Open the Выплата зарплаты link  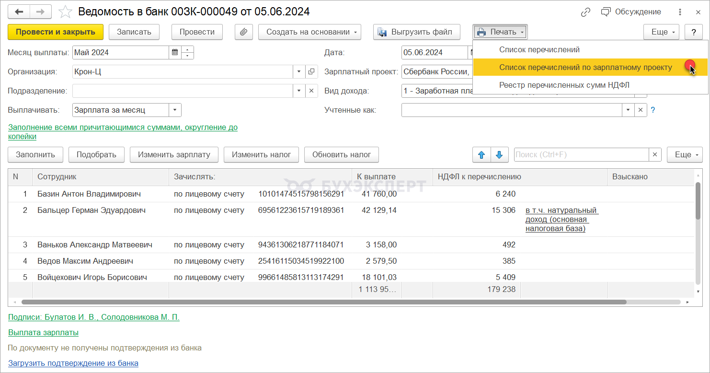[43, 332]
